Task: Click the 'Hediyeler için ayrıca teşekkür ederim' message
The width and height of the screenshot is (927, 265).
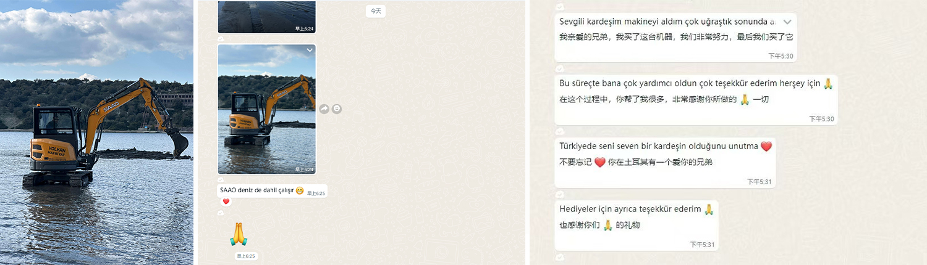Action: (630, 210)
